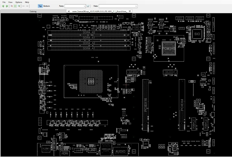Switch board view to Top side
232x157 pixels.
pyautogui.click(x=40, y=6)
